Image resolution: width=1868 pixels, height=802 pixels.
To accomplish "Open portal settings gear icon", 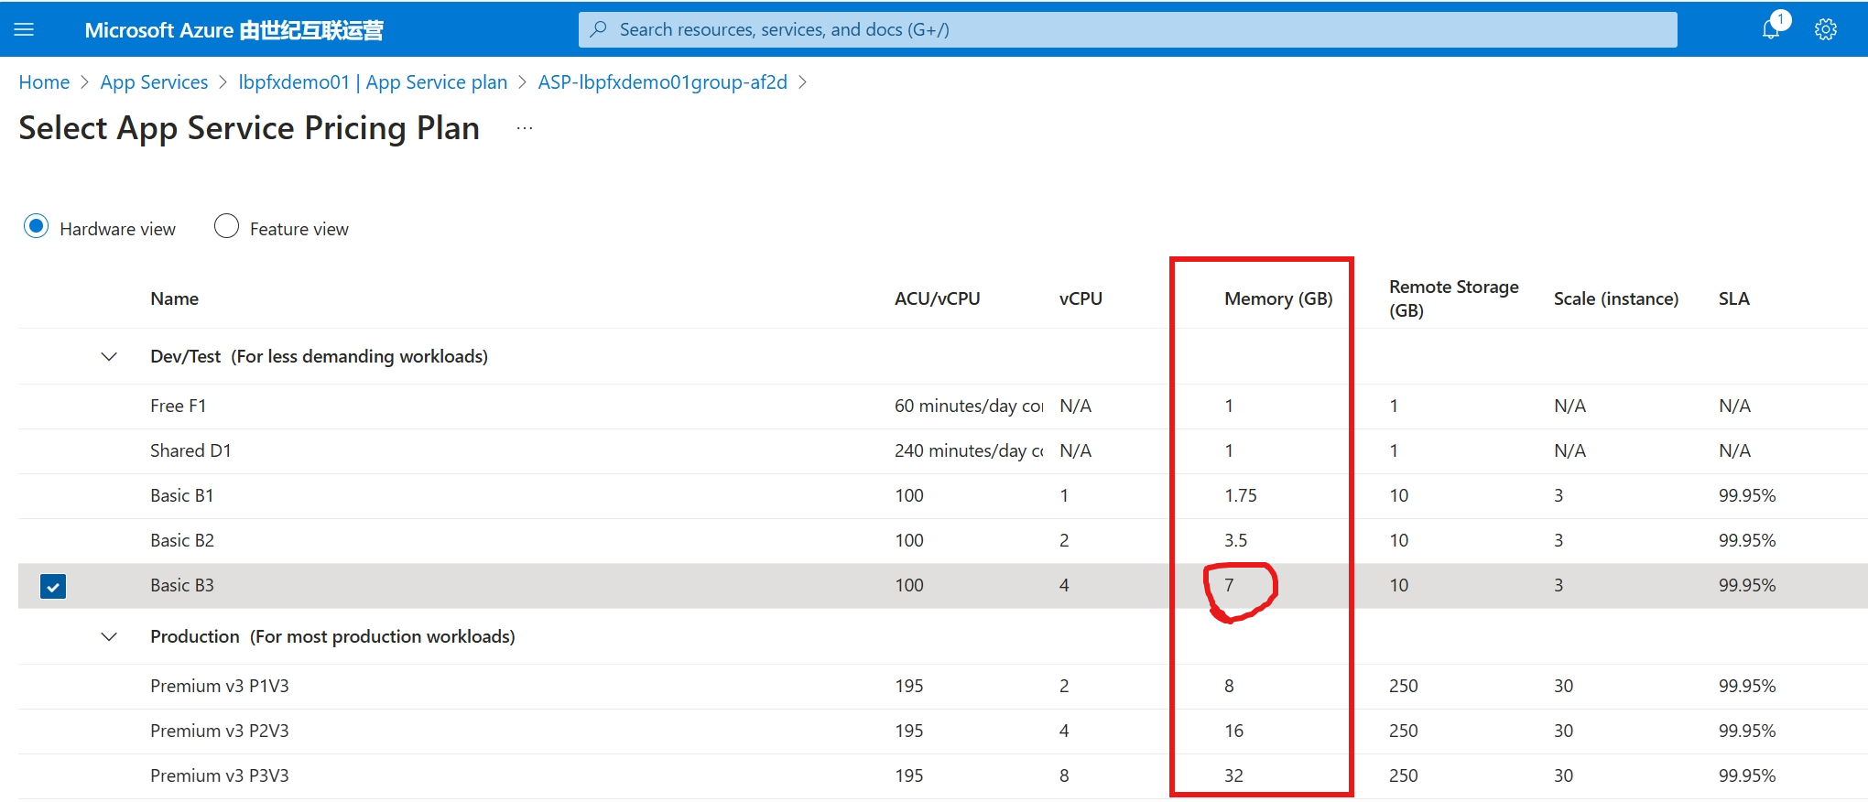I will (1825, 29).
